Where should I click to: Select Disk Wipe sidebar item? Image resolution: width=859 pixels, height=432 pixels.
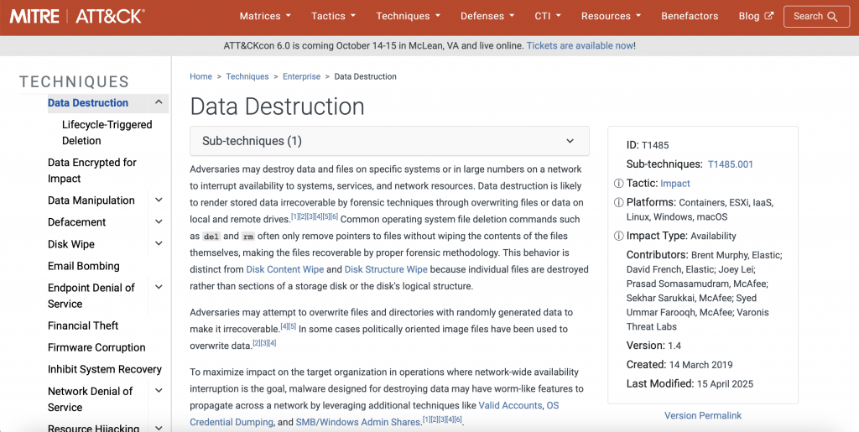(71, 244)
